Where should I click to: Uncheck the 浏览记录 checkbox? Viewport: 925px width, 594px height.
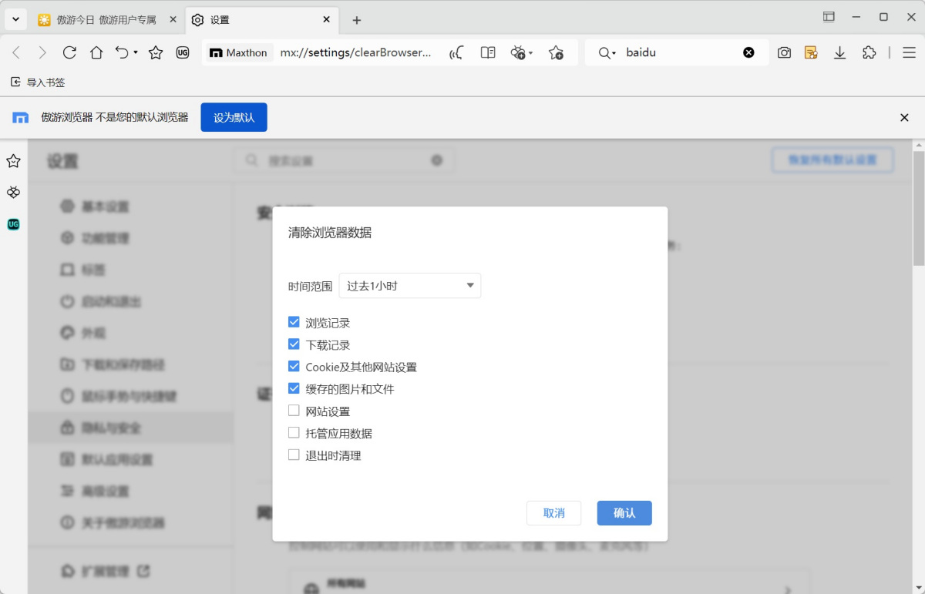coord(294,322)
